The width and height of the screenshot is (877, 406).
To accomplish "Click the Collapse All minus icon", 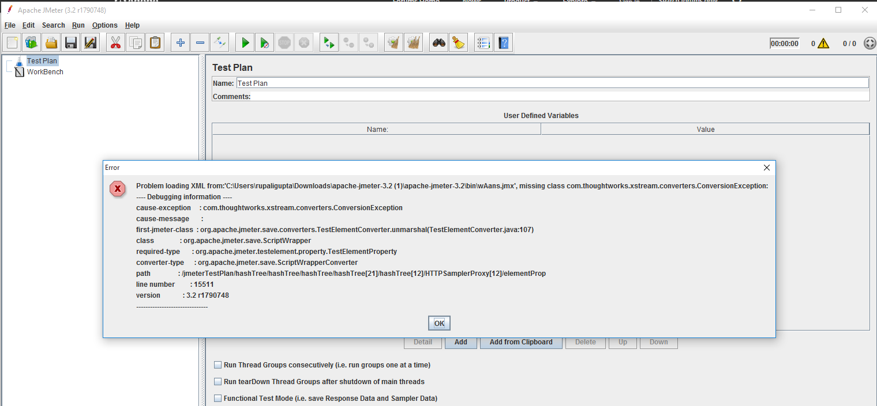I will tap(200, 43).
